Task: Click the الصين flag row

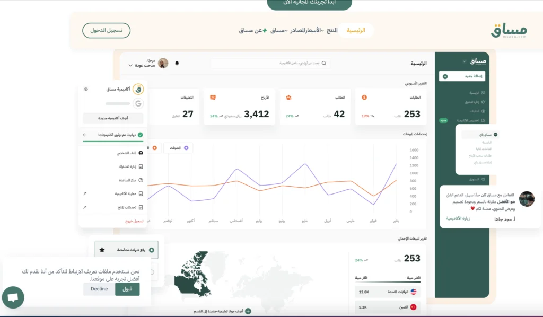Action: coord(388,307)
